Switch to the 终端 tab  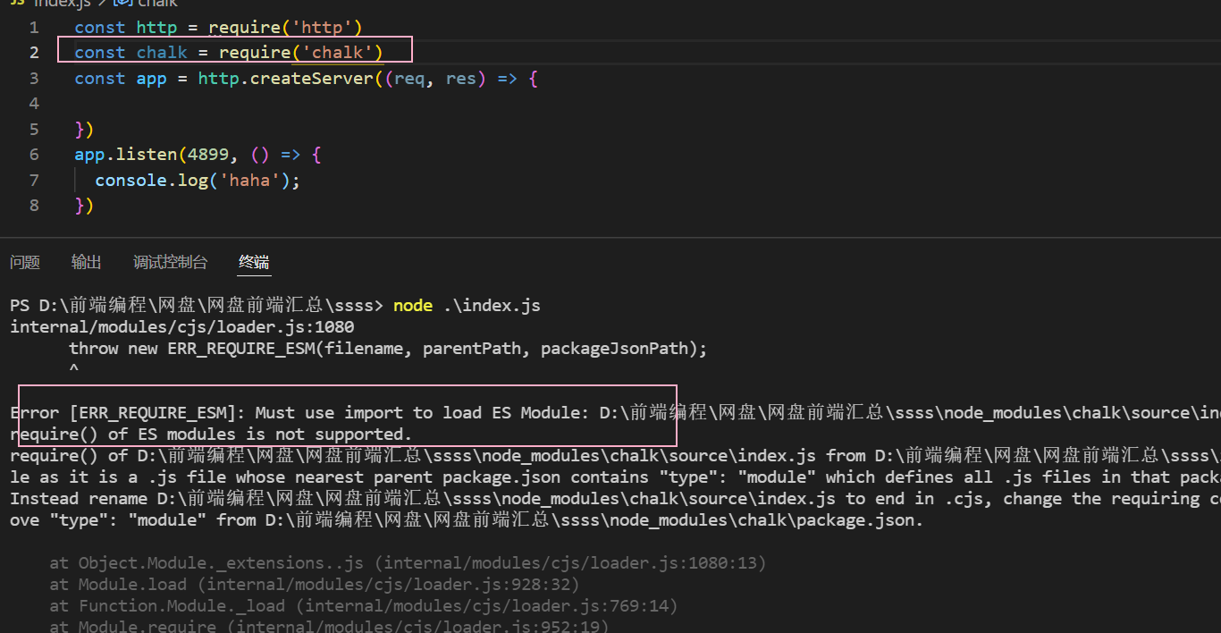pyautogui.click(x=253, y=262)
